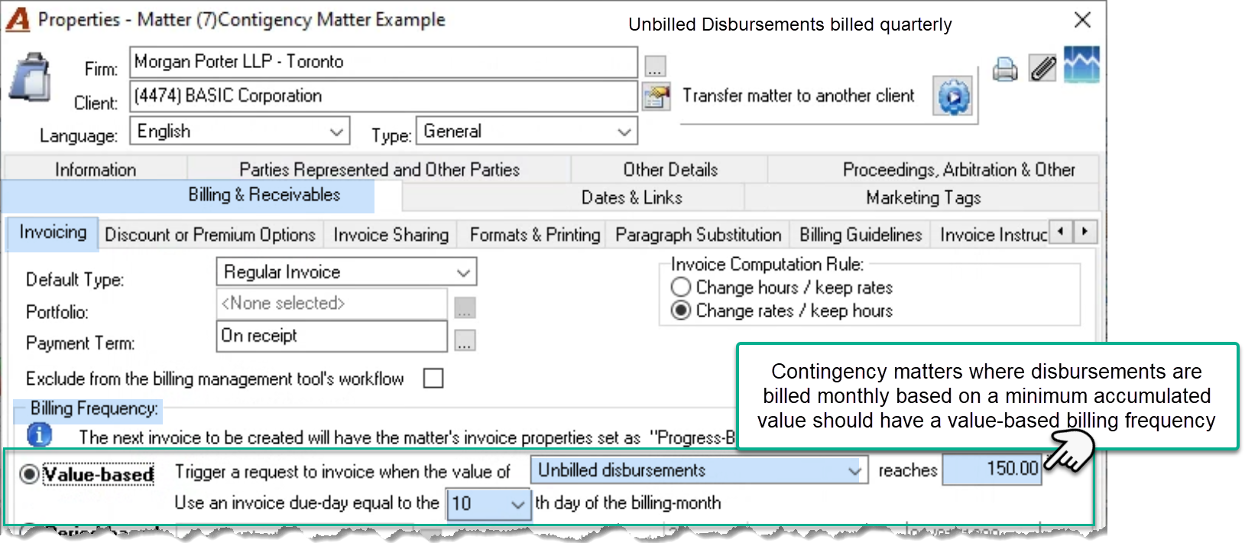Select Change hours / keep rates option
This screenshot has width=1245, height=543.
[x=680, y=288]
